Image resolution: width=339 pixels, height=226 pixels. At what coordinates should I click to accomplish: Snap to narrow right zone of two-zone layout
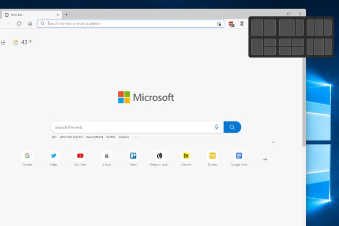pos(300,28)
